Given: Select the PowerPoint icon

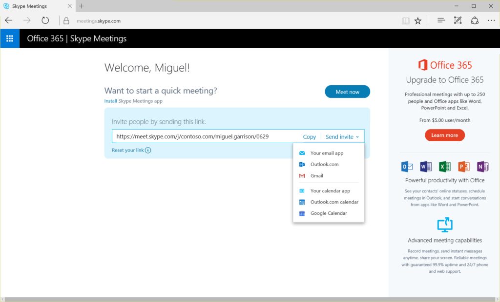Looking at the screenshot, I should pos(463,166).
